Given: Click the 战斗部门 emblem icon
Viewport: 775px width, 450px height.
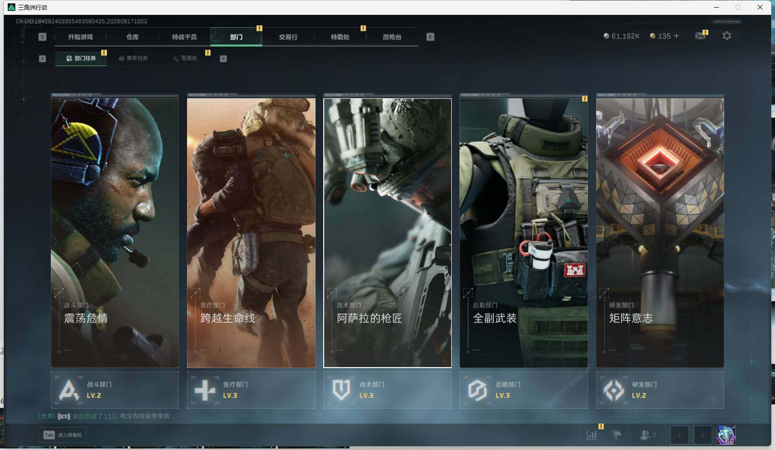Looking at the screenshot, I should coord(69,390).
